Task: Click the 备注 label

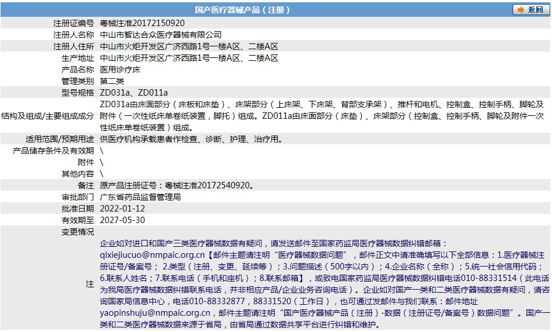Action: point(86,185)
